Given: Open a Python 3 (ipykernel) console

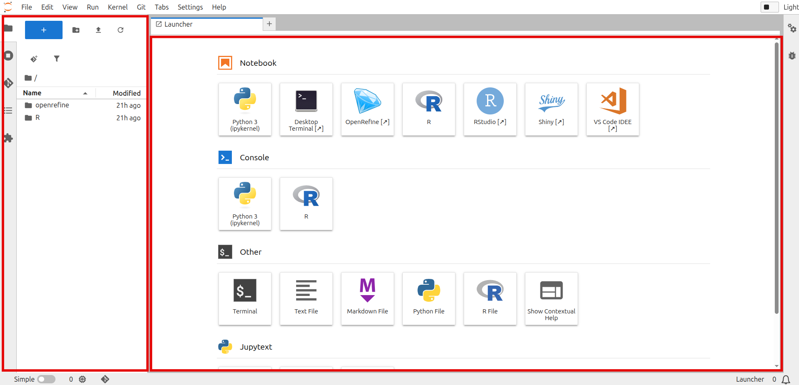Looking at the screenshot, I should [x=245, y=204].
